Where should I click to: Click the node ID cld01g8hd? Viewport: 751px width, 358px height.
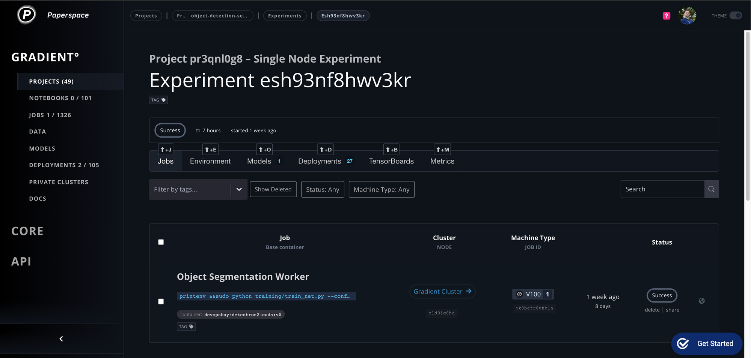[442, 313]
